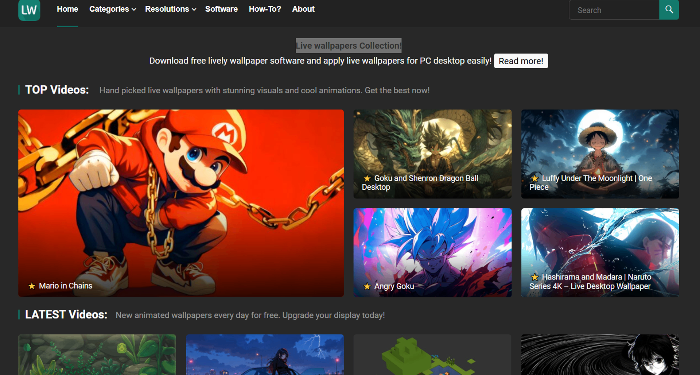Click the star icon beside Mario in Chains
Image resolution: width=700 pixels, height=375 pixels.
point(32,286)
